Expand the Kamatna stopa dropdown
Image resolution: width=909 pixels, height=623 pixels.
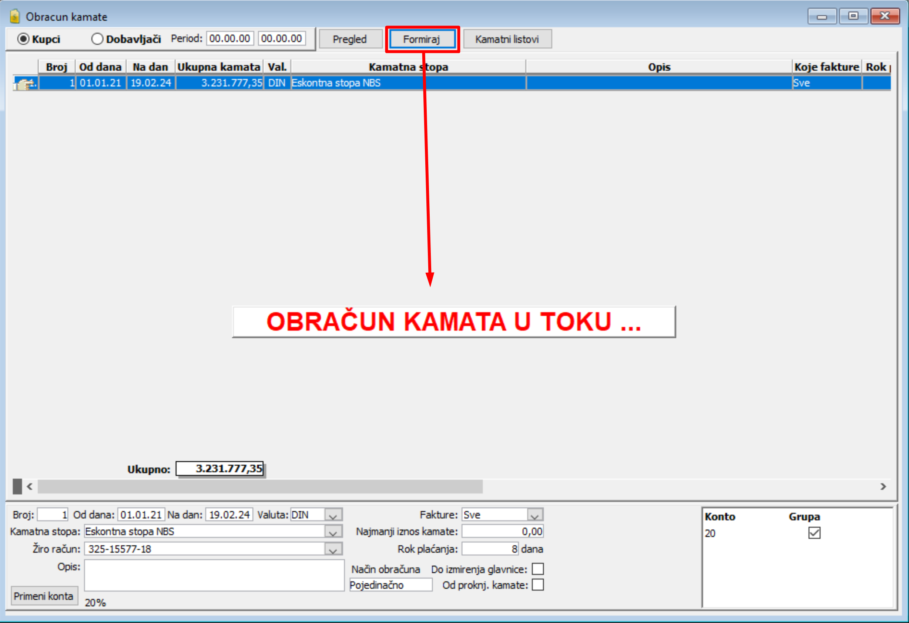333,532
